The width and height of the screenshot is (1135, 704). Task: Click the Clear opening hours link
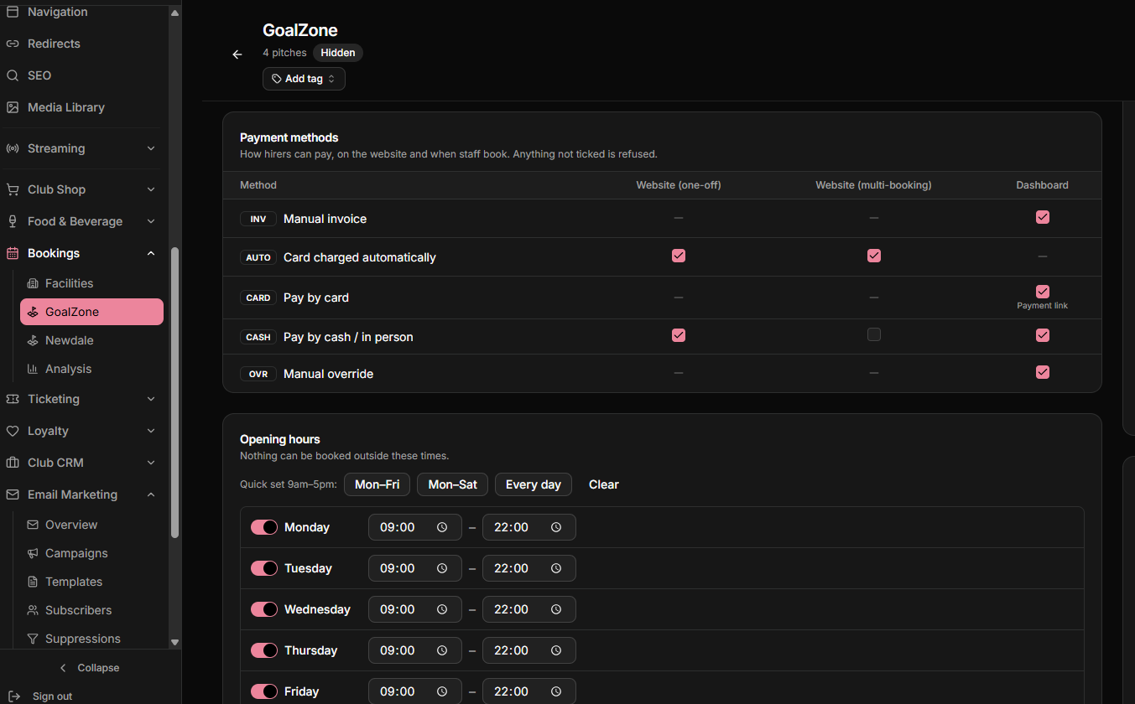pyautogui.click(x=604, y=484)
